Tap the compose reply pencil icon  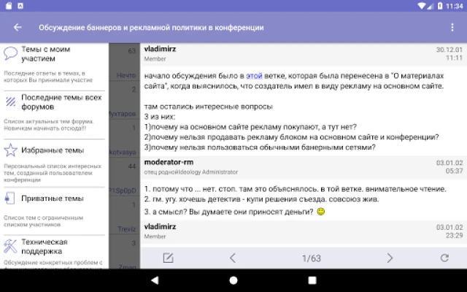pos(168,258)
